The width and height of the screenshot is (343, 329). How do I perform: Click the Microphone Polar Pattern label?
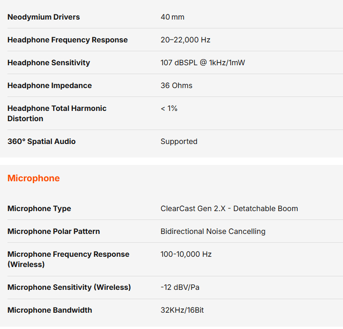pos(54,232)
